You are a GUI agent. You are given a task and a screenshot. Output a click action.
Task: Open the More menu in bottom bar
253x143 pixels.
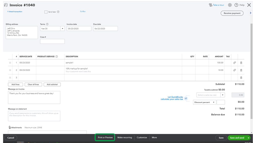tap(154, 137)
